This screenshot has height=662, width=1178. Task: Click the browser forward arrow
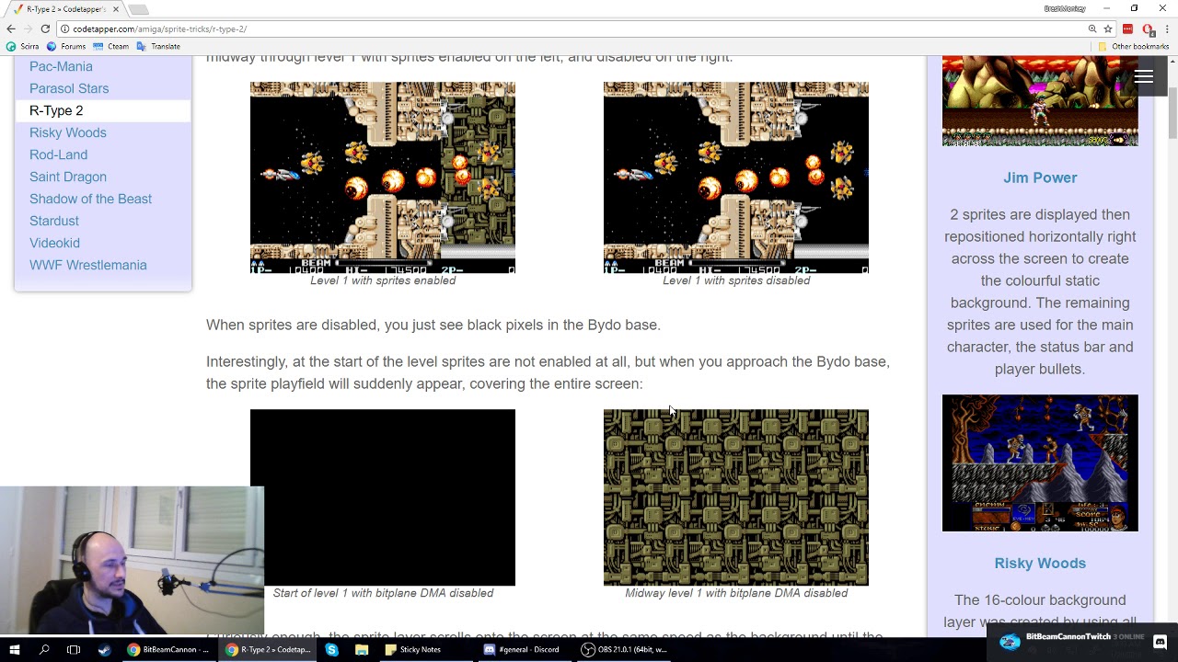click(28, 29)
